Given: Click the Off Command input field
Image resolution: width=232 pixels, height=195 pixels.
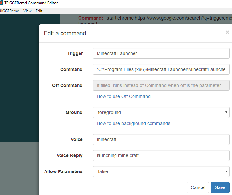Looking at the screenshot, I should pyautogui.click(x=161, y=85).
